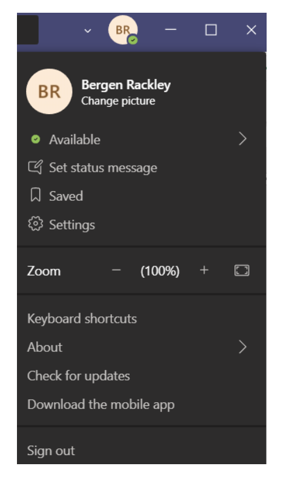The width and height of the screenshot is (286, 483).
Task: Reset zoom by clicking the (100%) value
Action: pos(160,271)
